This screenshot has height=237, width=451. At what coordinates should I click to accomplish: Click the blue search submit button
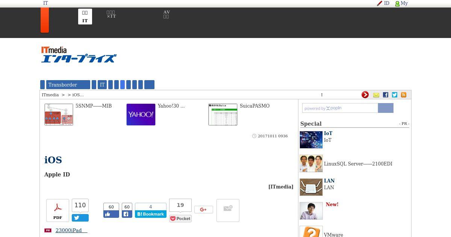pyautogui.click(x=386, y=108)
